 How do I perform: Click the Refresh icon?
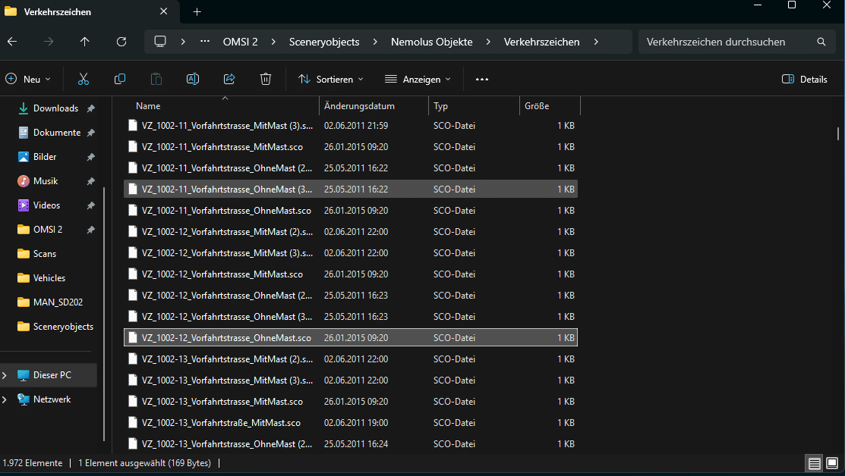coord(121,42)
